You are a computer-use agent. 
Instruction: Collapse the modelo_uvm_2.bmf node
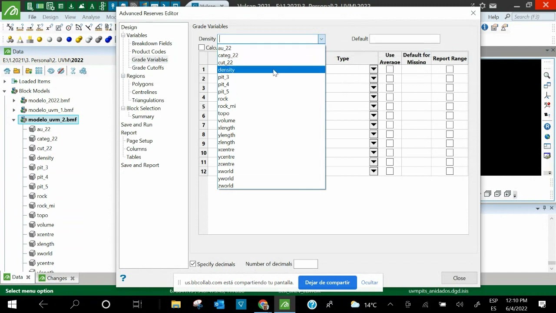pos(14,120)
